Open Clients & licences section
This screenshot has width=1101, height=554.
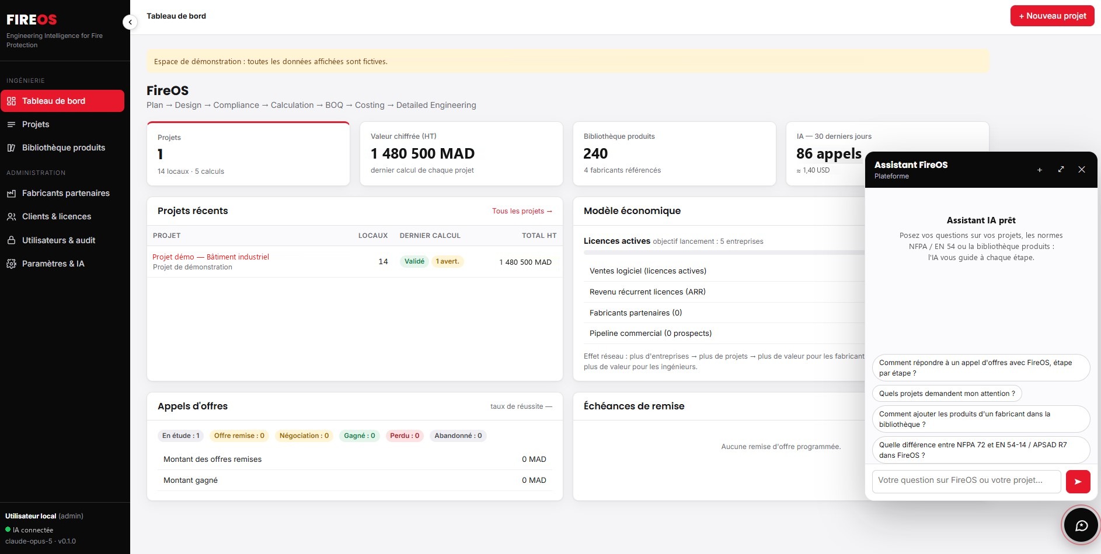coord(62,216)
